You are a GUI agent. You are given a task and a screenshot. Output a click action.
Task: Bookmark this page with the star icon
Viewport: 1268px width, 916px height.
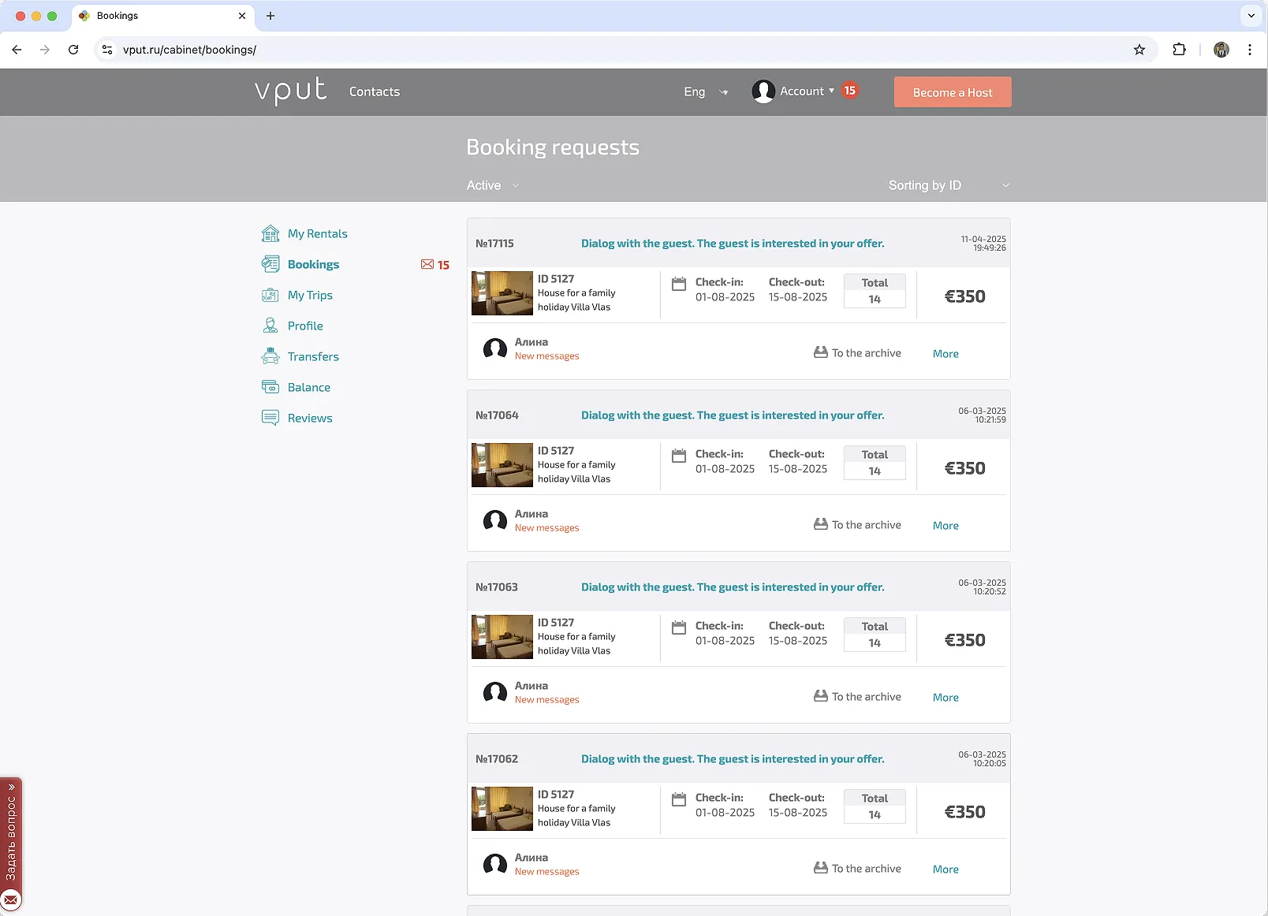pyautogui.click(x=1139, y=50)
